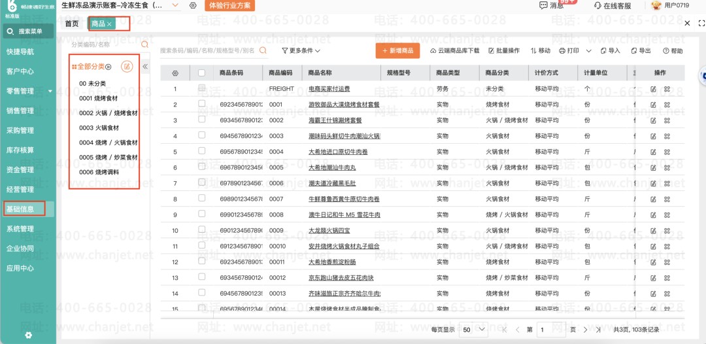Click 云端商品库下载
The width and height of the screenshot is (706, 344).
click(x=455, y=51)
